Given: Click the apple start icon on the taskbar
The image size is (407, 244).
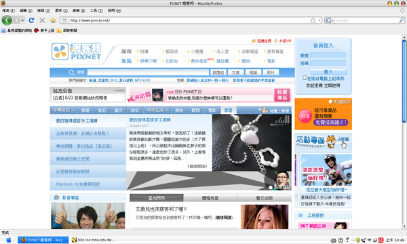Looking at the screenshot, I should [x=9, y=240].
